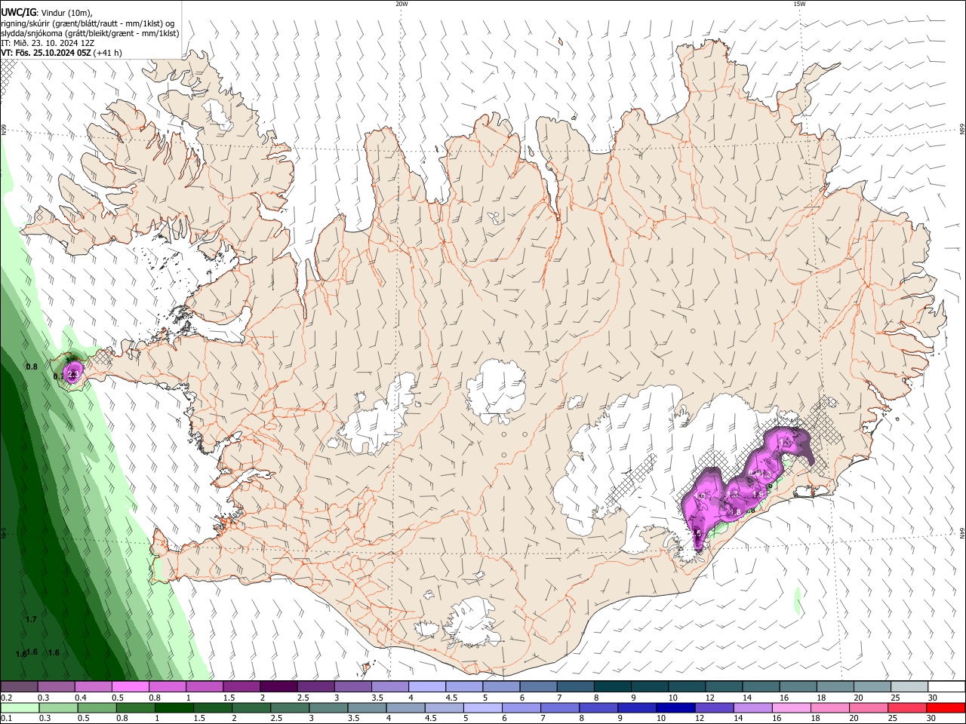Screen dimensions: 966x724
Task: Click the purple snowfall patch on Snæfellsnes tip
Action: 72,373
